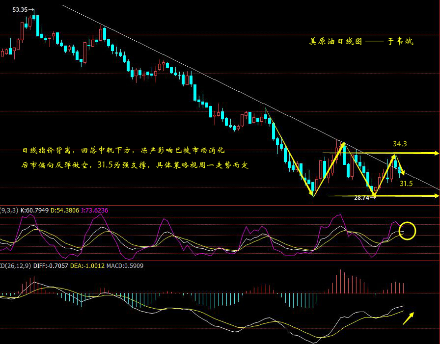Select the annotation line starting 日线指价背离
The width and height of the screenshot is (440, 344).
click(x=123, y=150)
